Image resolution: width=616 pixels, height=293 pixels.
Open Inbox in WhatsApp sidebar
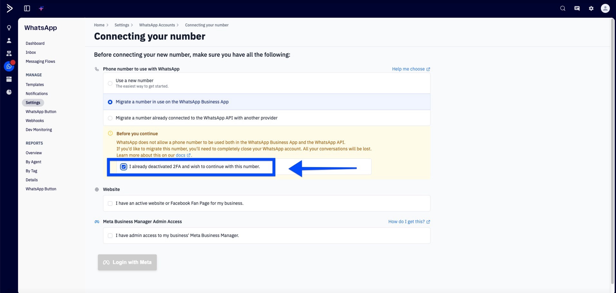pos(31,52)
